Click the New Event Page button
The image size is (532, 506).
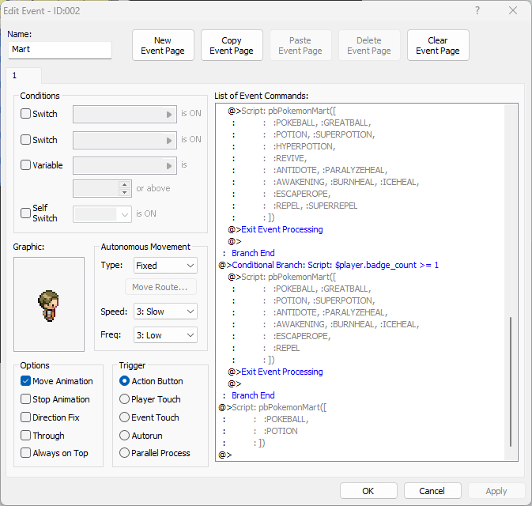[163, 45]
